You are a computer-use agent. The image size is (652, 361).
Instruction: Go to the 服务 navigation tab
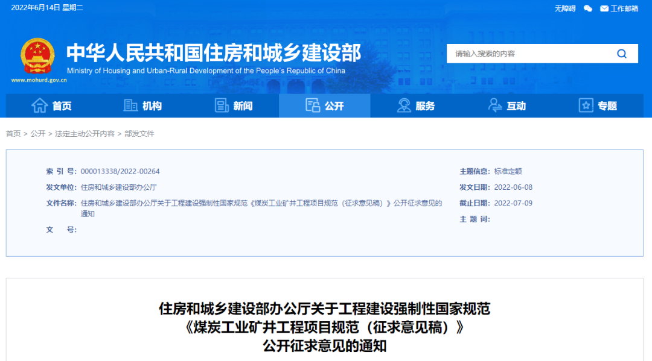415,106
